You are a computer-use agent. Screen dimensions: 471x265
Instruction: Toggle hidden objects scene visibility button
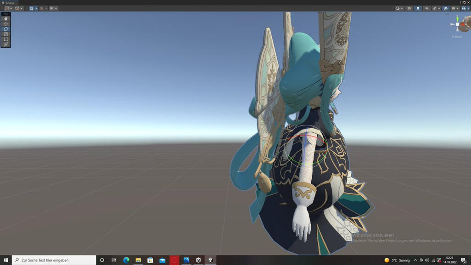(445, 8)
